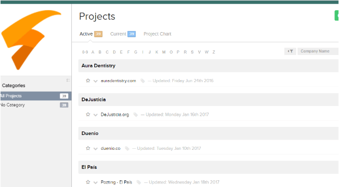
Task: Open the duenio.co project
Action: (x=111, y=148)
